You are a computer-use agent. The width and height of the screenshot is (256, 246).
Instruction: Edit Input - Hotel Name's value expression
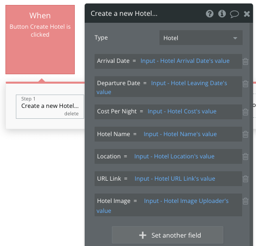pos(180,134)
